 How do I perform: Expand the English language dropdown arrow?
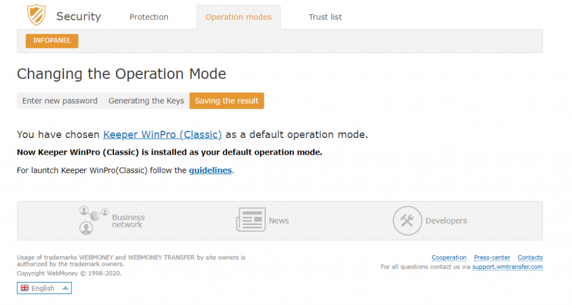tap(65, 288)
